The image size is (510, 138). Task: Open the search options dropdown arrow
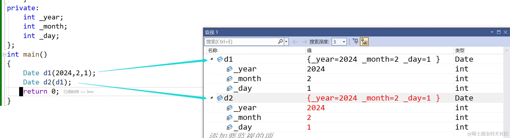click(286, 42)
